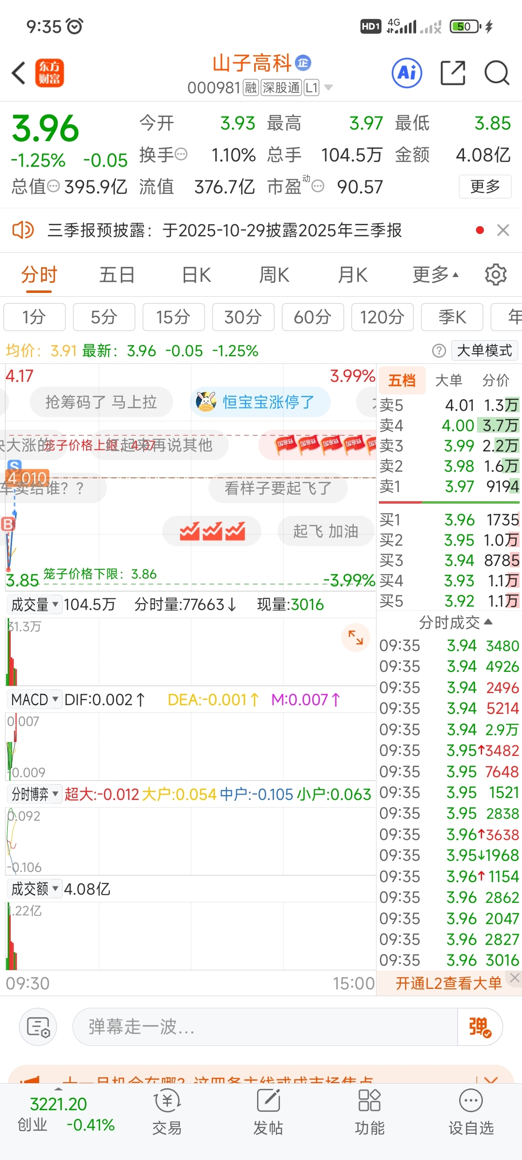Tap the 卖1 3.97 order row

point(449,486)
